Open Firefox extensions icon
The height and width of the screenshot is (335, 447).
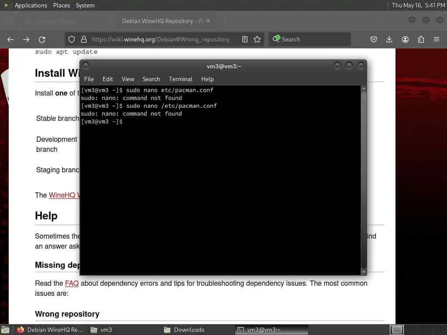(421, 39)
